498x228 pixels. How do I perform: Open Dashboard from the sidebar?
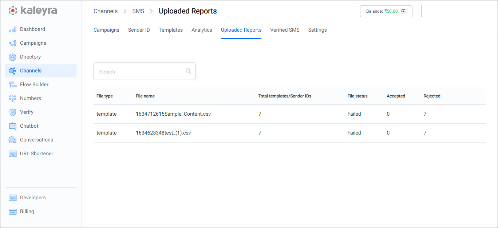(x=41, y=29)
